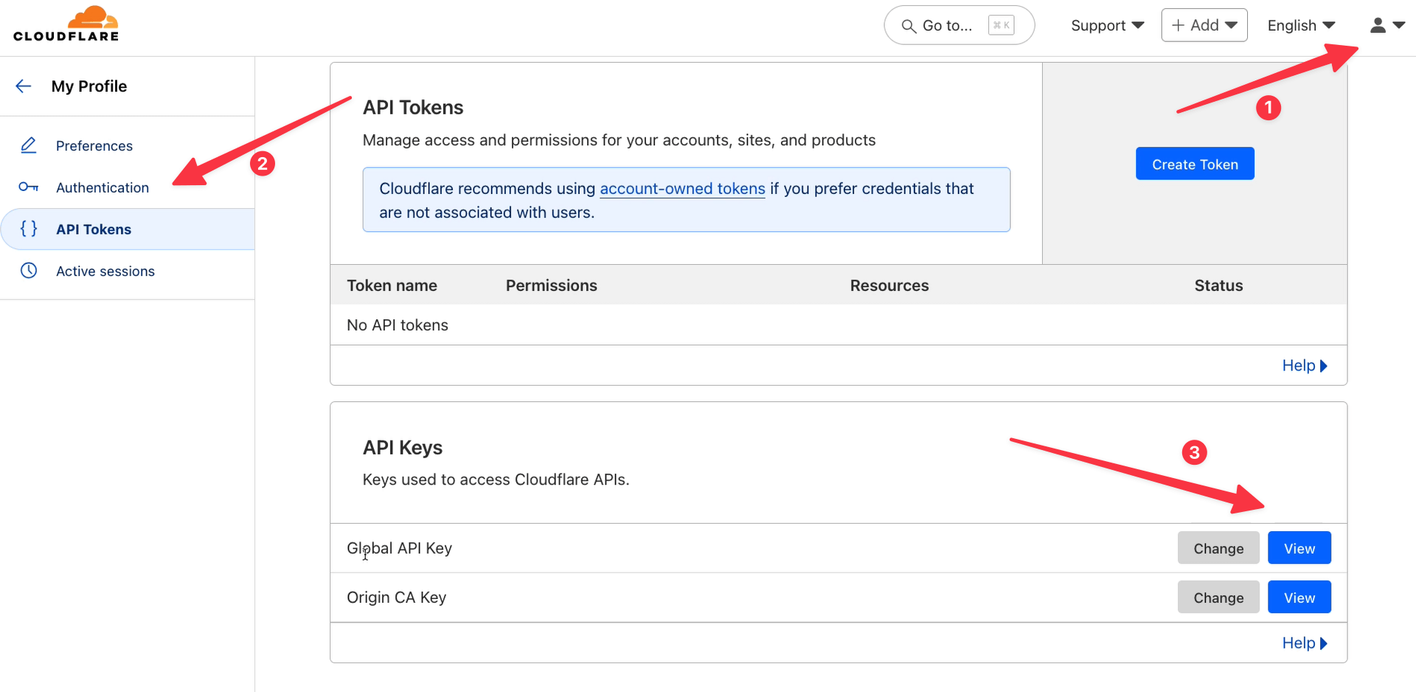Select Authentication in the sidebar
Viewport: 1416px width, 692px height.
coord(103,187)
